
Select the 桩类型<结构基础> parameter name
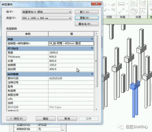pyautogui.click(x=19, y=43)
